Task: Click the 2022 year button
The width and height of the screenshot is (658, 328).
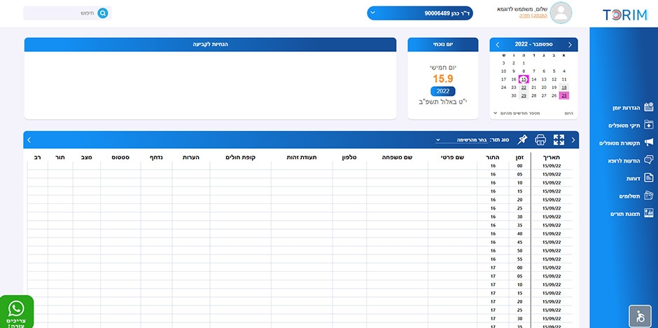Action: 442,91
